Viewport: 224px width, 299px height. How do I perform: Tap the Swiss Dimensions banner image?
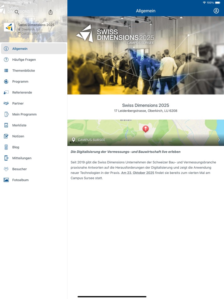point(146,55)
